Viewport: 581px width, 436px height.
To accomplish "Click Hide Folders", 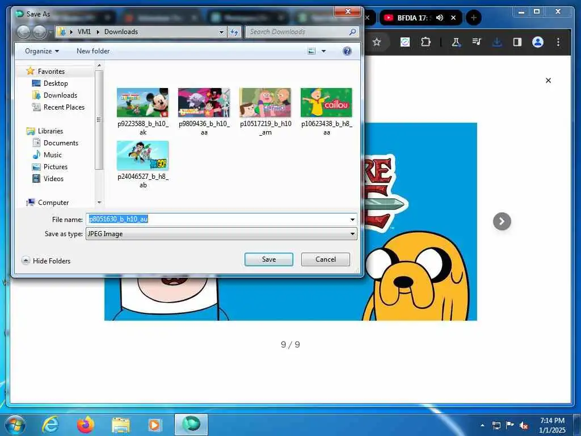I will 47,261.
